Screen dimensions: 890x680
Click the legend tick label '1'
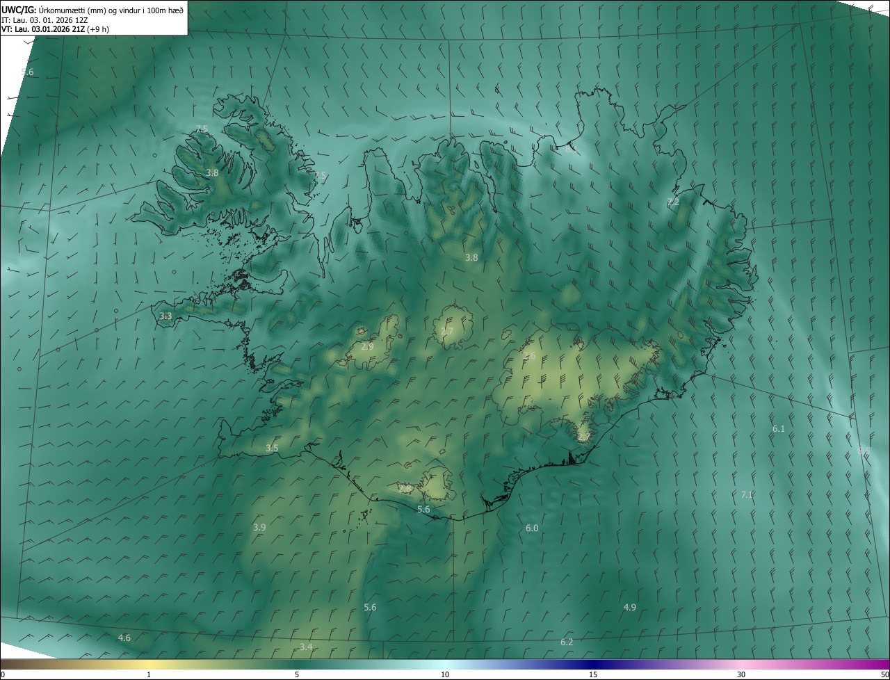point(149,675)
